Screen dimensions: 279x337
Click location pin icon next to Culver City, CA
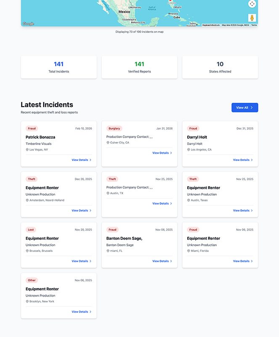[x=108, y=143]
